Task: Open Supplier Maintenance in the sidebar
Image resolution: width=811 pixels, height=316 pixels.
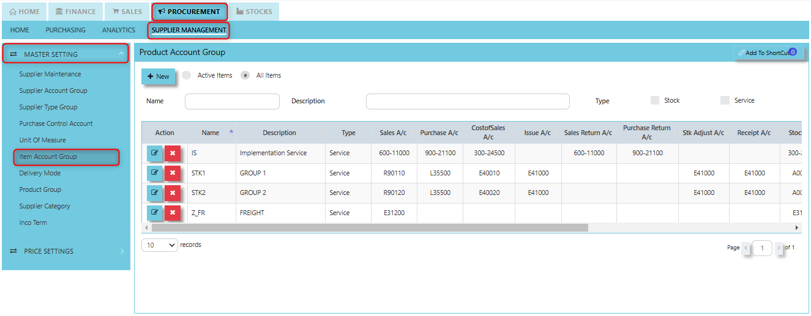Action: [x=50, y=74]
